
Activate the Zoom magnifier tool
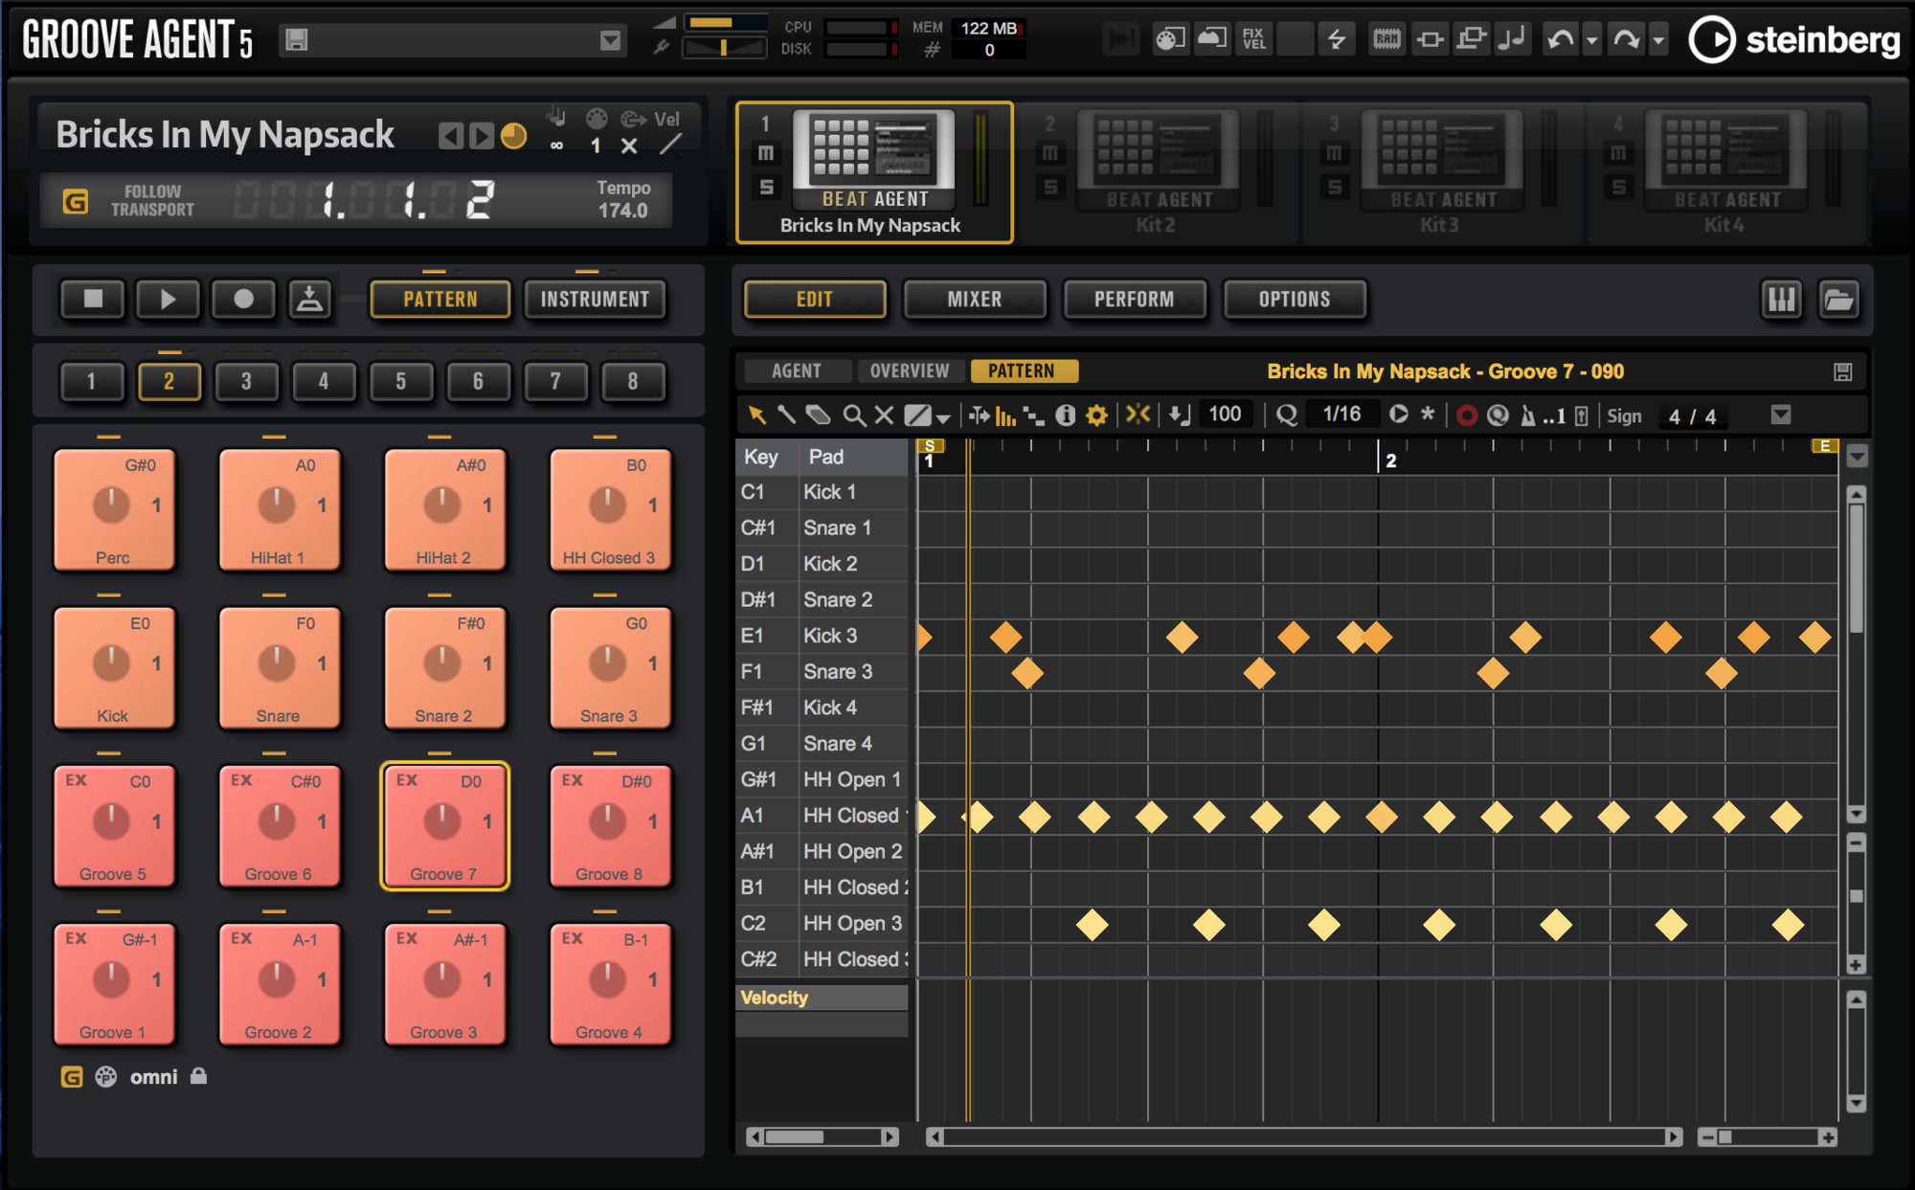click(853, 415)
